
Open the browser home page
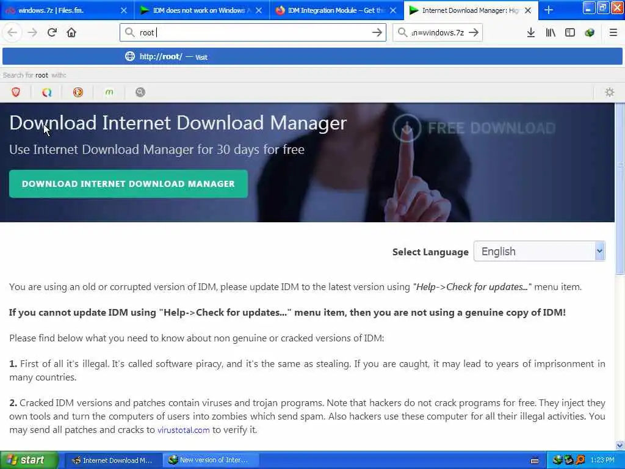click(71, 32)
